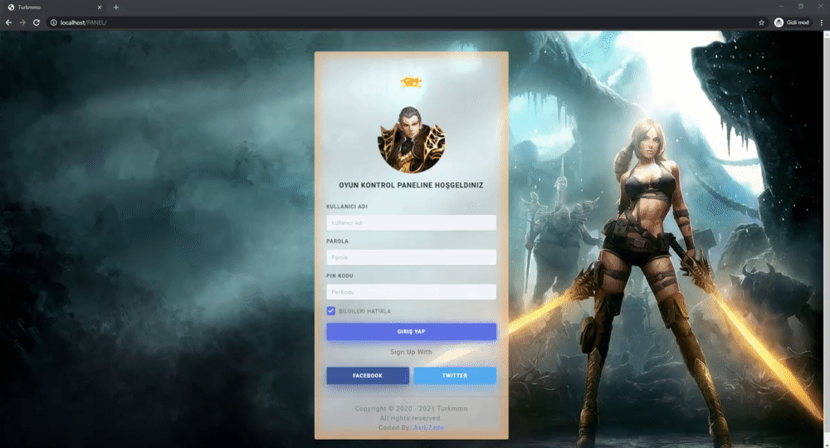Click the 'Copyright © 2020 - 2021 Turkmmo' text
The width and height of the screenshot is (830, 448).
412,408
